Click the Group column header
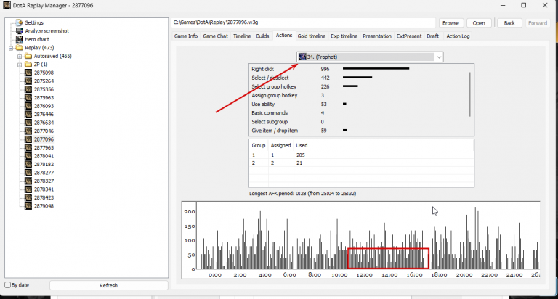Image resolution: width=558 pixels, height=299 pixels. [x=259, y=145]
